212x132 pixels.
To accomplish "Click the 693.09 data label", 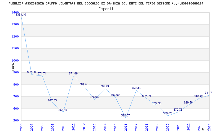I will [115, 95].
